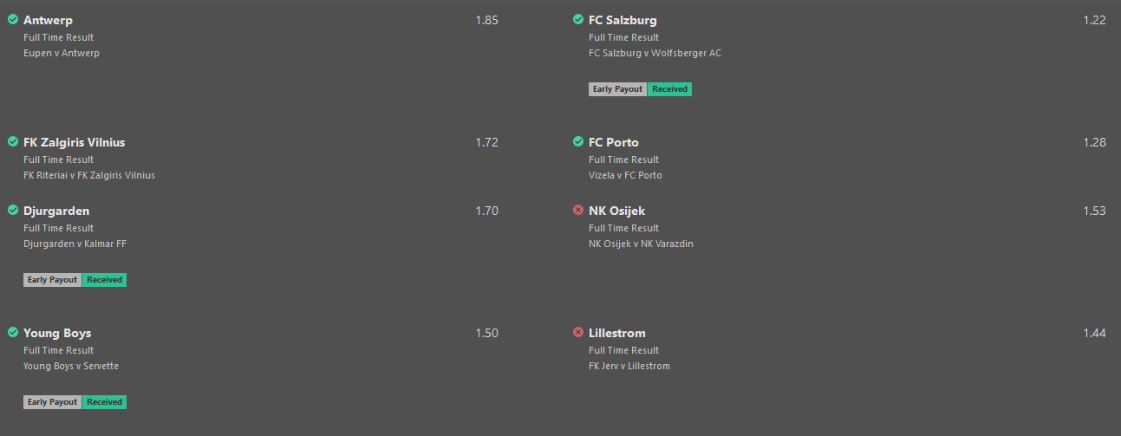Click the Received label under FC Salzburg
Image resolution: width=1121 pixels, height=436 pixels.
coord(669,89)
